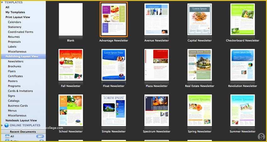Open Signs category

pos(11,96)
